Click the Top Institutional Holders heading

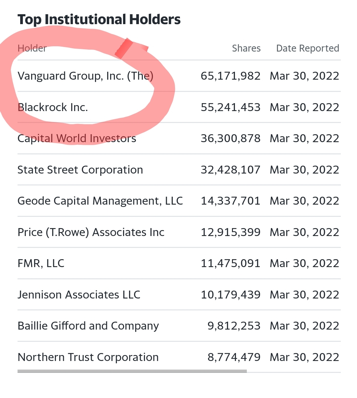pyautogui.click(x=99, y=20)
